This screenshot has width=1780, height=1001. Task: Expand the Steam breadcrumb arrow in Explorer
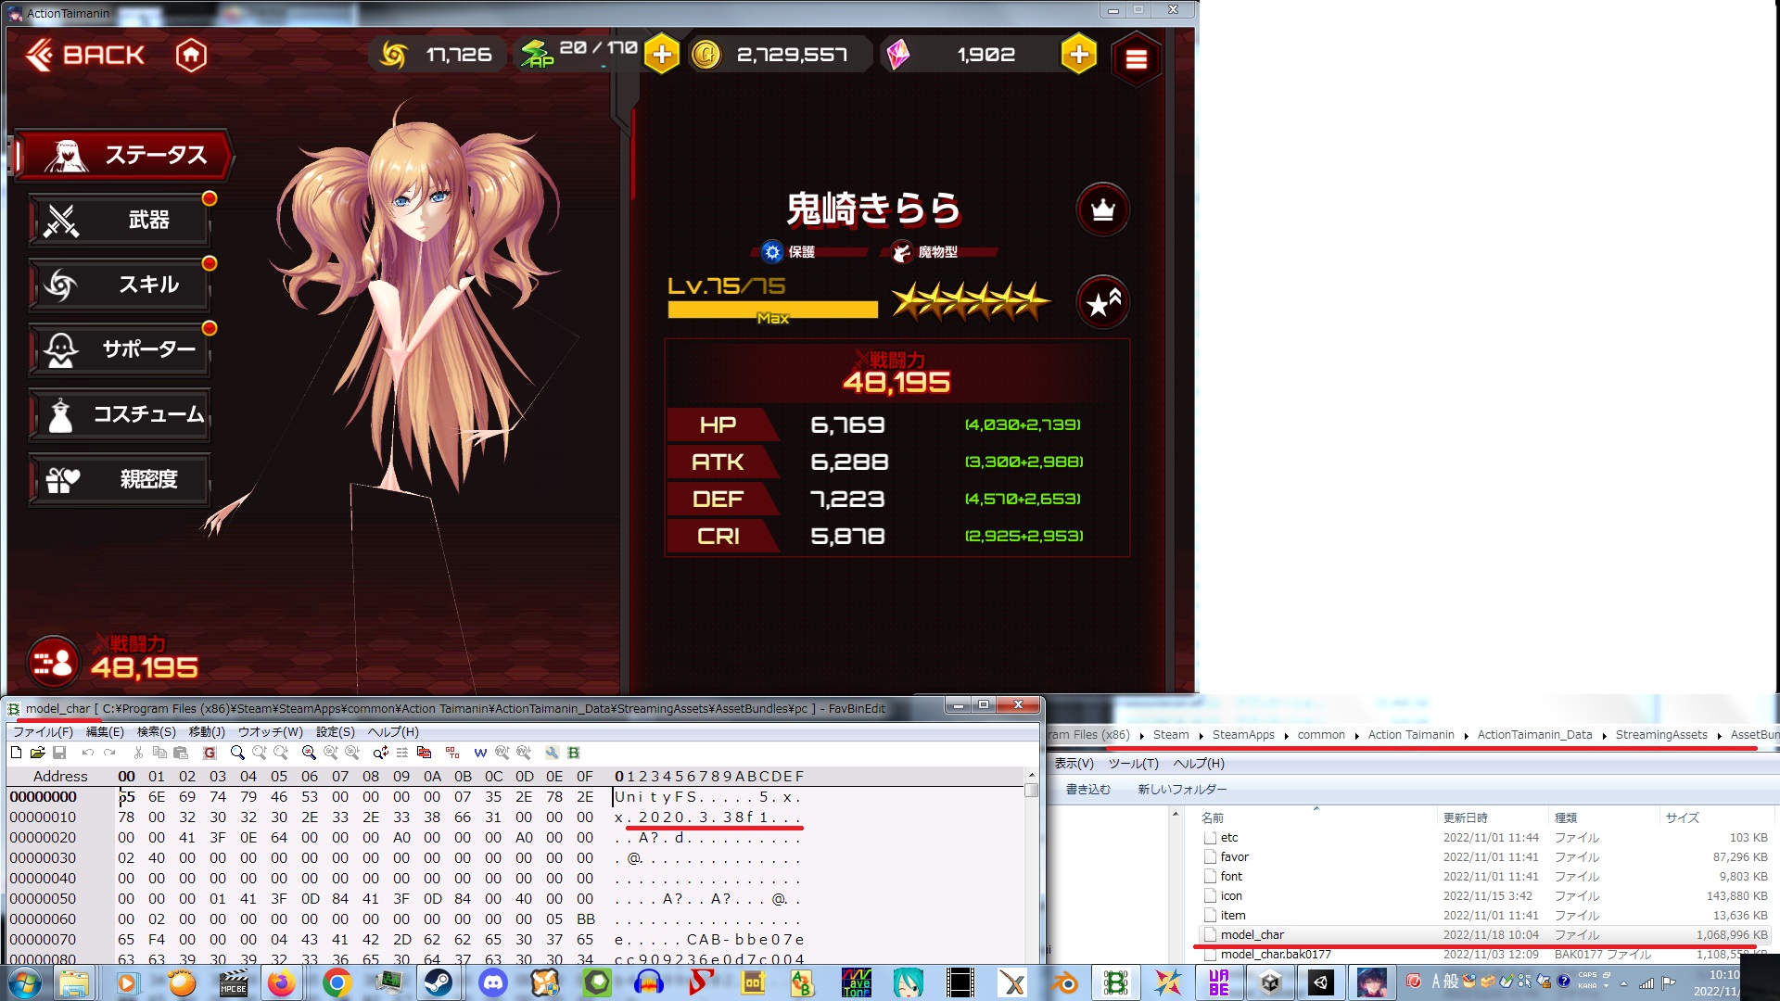click(1201, 736)
